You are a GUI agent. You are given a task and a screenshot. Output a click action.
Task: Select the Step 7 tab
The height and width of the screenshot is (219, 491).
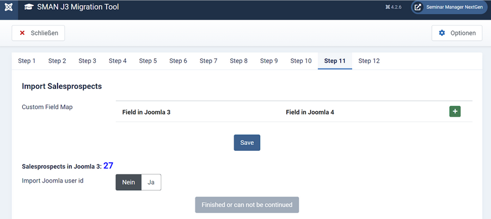[x=208, y=61]
